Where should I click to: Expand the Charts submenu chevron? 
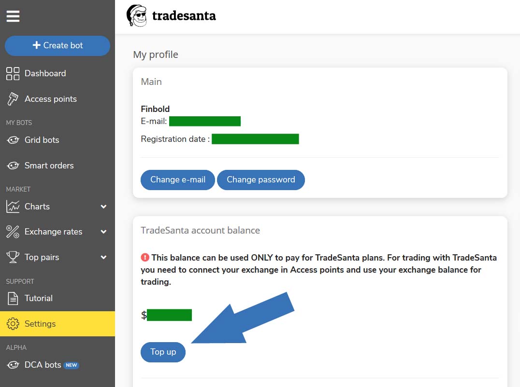coord(103,207)
